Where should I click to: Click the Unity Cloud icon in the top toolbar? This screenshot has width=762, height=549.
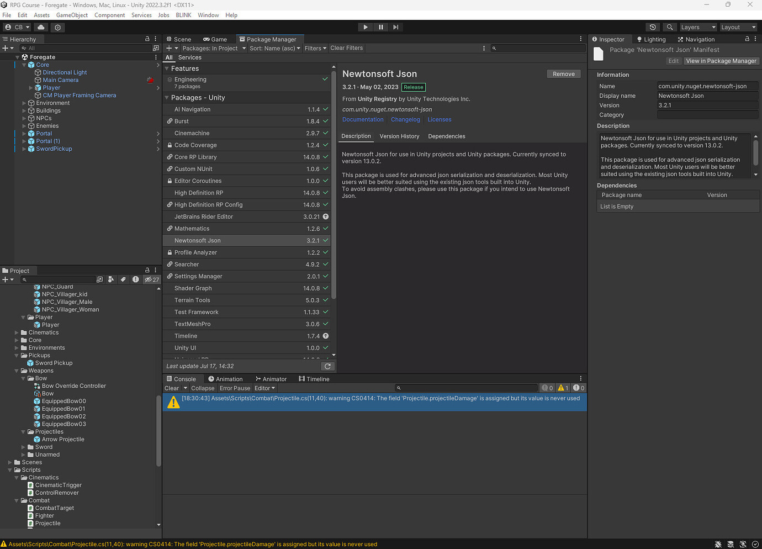[40, 27]
